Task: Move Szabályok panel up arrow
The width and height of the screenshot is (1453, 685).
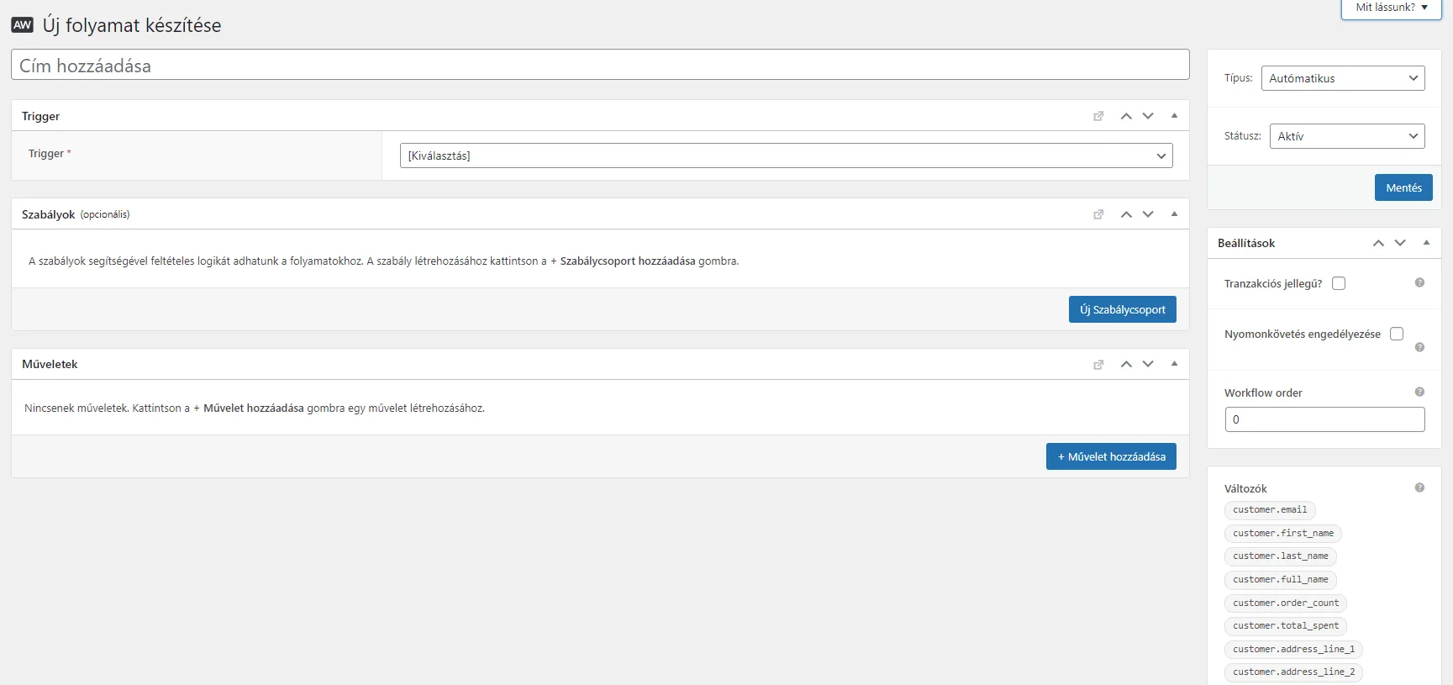Action: coord(1126,214)
